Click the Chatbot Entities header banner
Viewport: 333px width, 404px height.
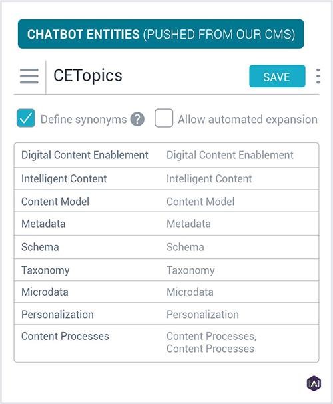(x=161, y=34)
